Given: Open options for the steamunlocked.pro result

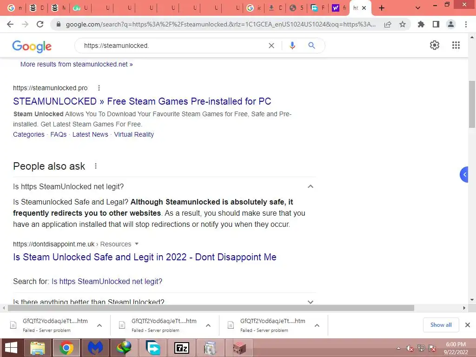Looking at the screenshot, I should (99, 88).
